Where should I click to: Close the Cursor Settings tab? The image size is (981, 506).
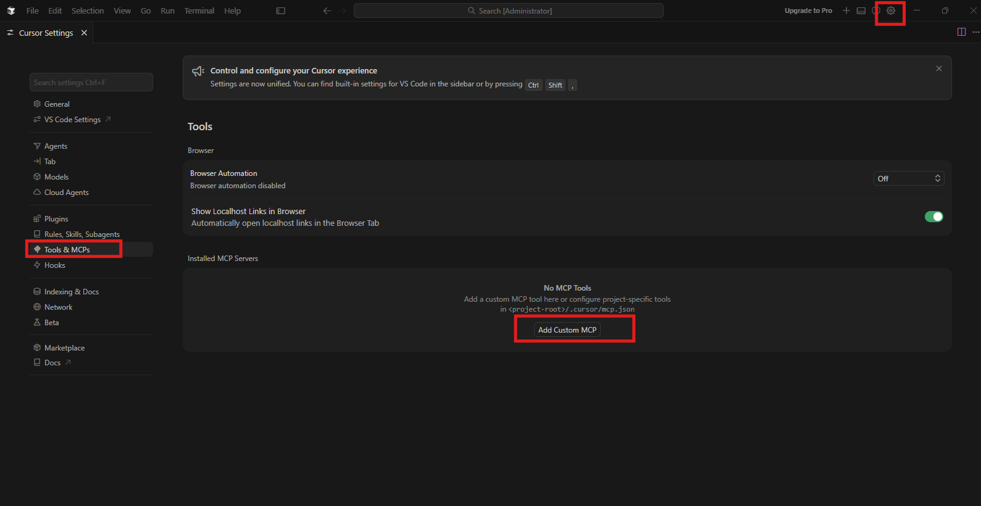tap(84, 33)
